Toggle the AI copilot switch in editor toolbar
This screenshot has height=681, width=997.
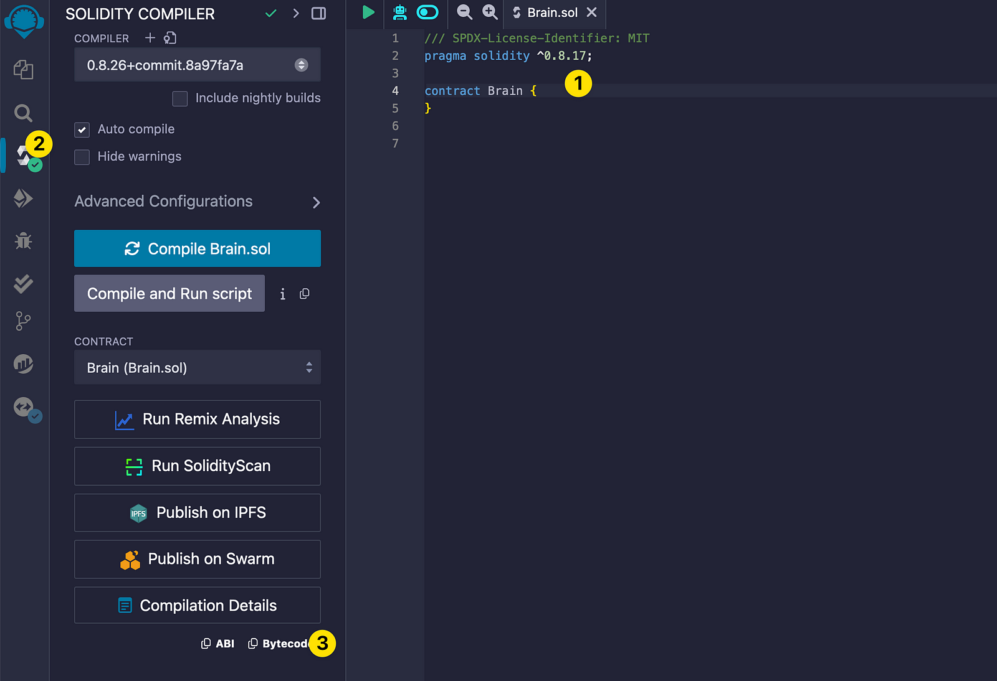[x=427, y=12]
